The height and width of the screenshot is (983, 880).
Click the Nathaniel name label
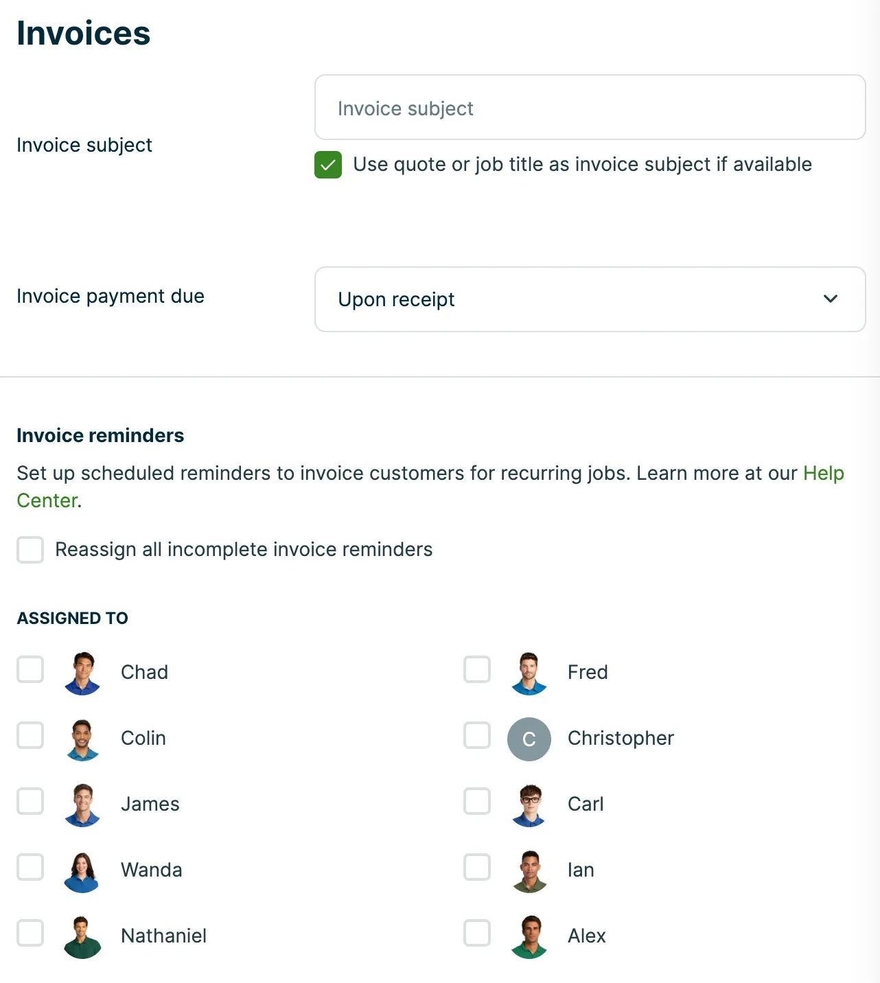coord(164,936)
